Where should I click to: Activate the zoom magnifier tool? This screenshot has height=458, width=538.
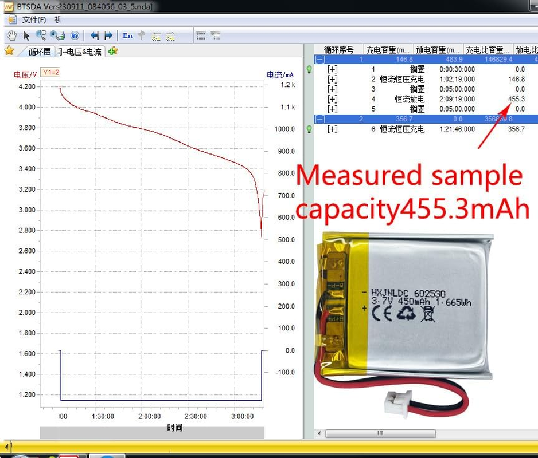[x=41, y=35]
